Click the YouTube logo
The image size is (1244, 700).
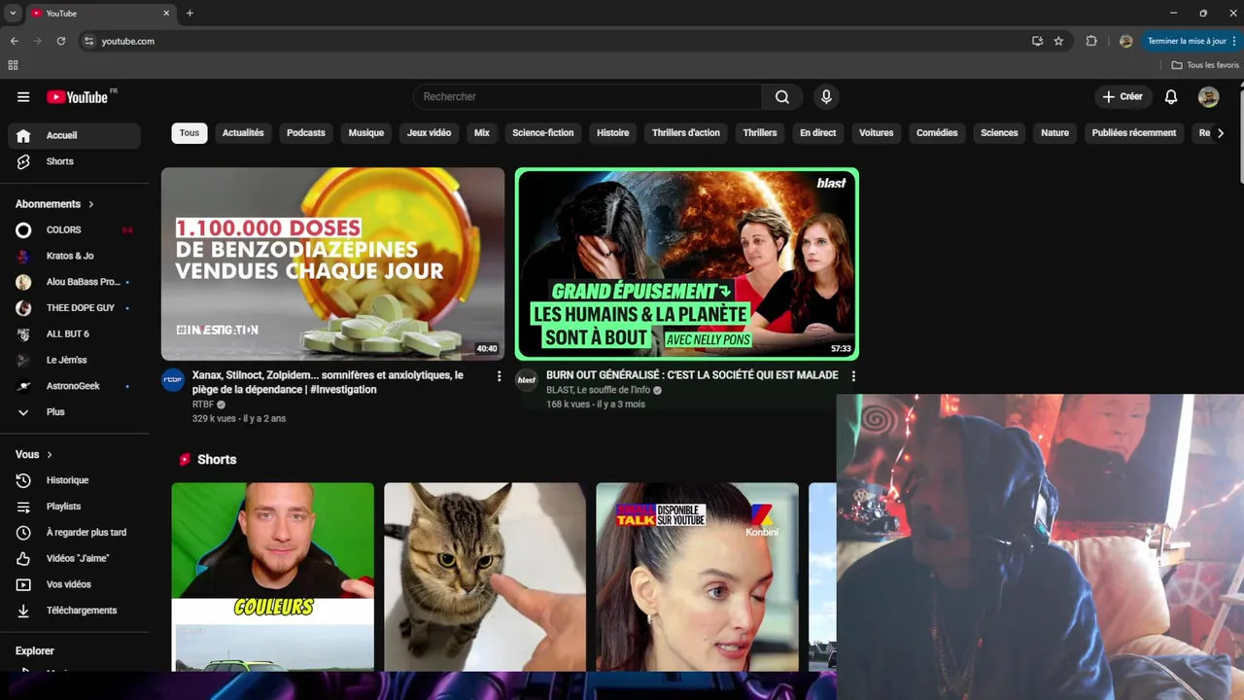[x=78, y=97]
